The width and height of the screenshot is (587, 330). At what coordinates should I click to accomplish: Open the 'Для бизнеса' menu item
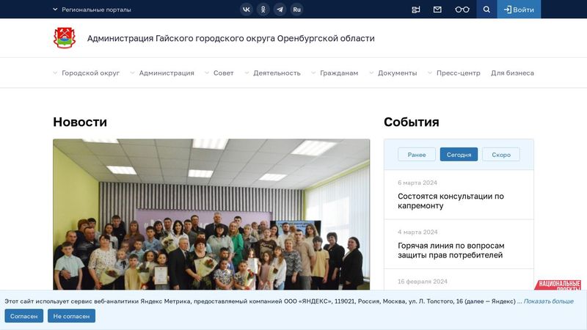click(512, 73)
